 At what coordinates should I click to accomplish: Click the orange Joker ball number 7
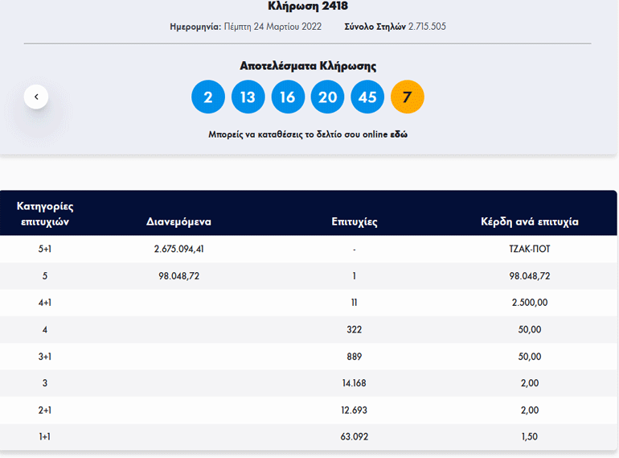pos(407,97)
